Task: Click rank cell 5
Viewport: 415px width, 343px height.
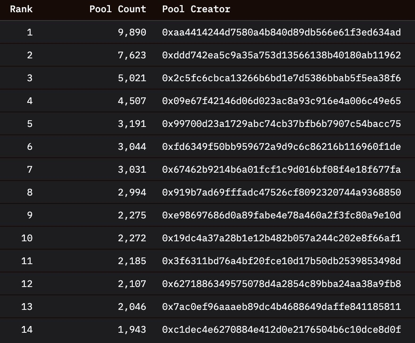Action: point(30,124)
